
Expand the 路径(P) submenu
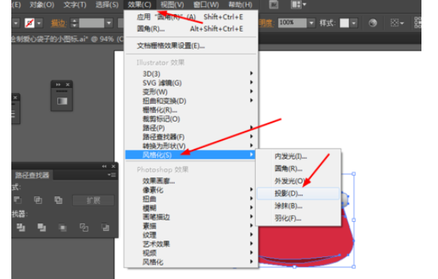(x=190, y=128)
